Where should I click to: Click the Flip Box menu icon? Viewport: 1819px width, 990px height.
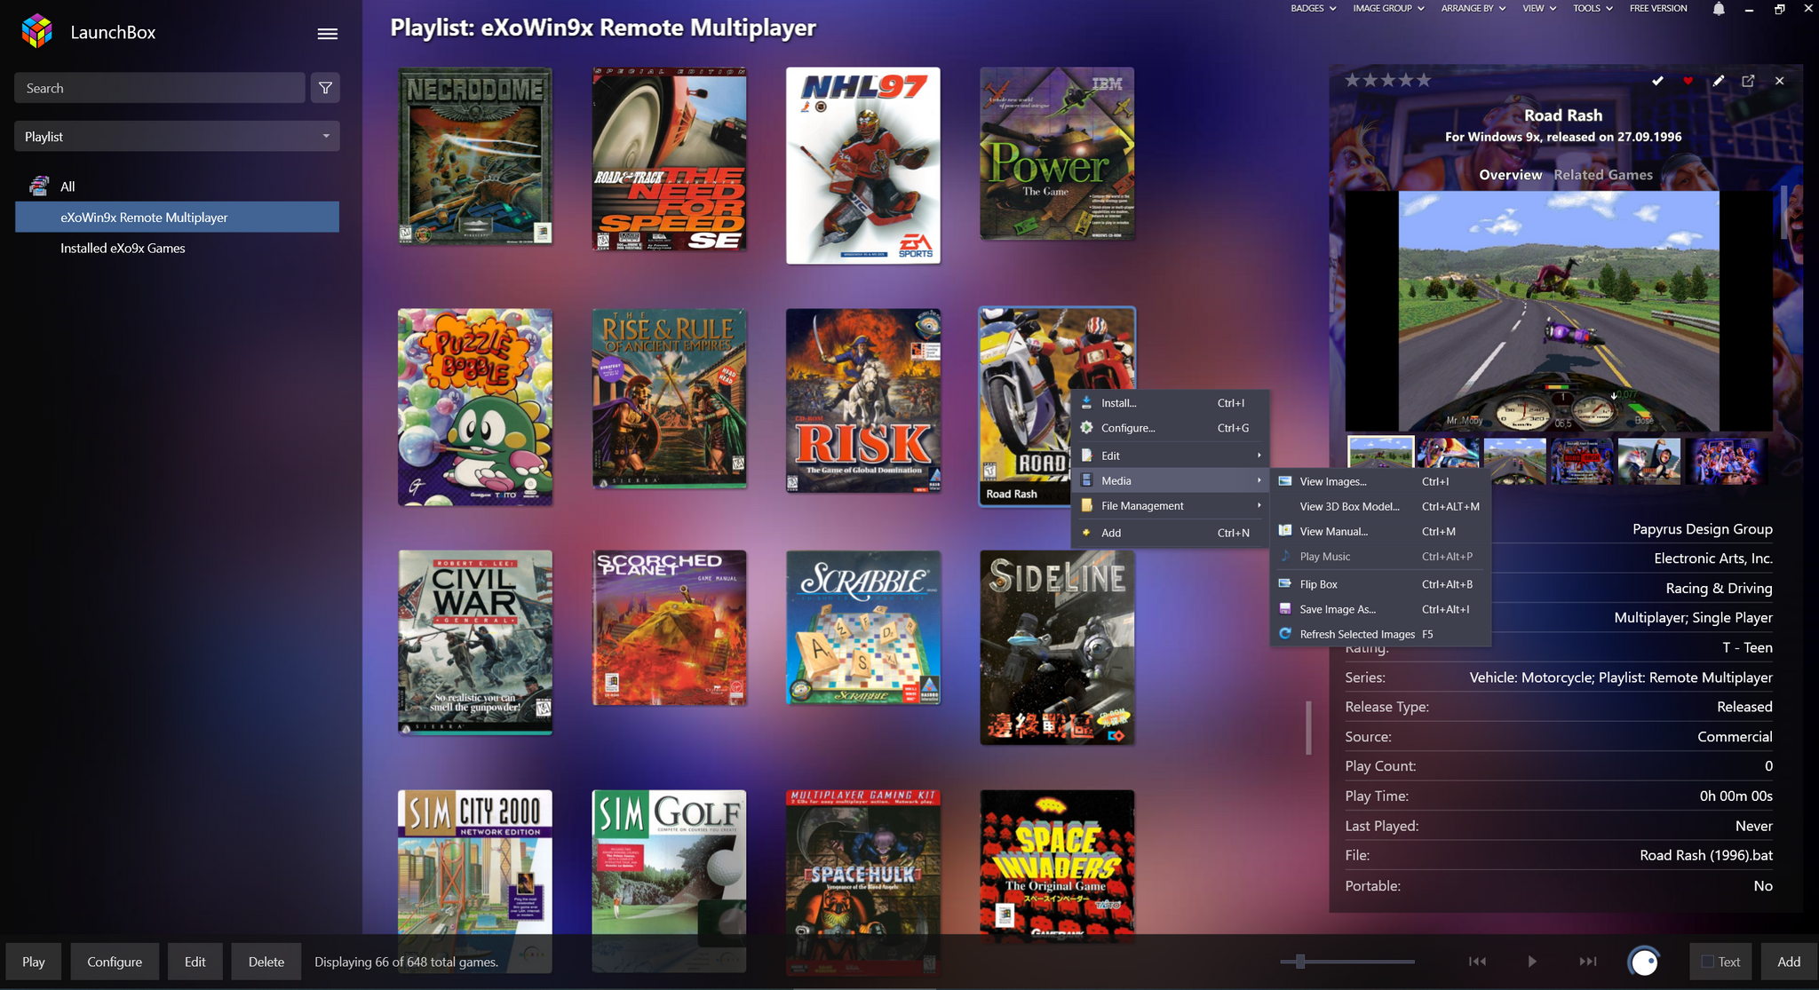click(1284, 584)
